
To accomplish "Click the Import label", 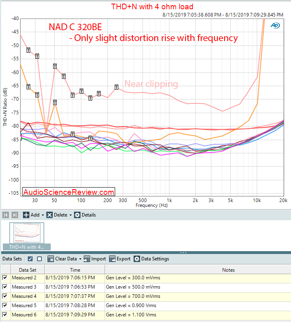I will pos(99,259).
